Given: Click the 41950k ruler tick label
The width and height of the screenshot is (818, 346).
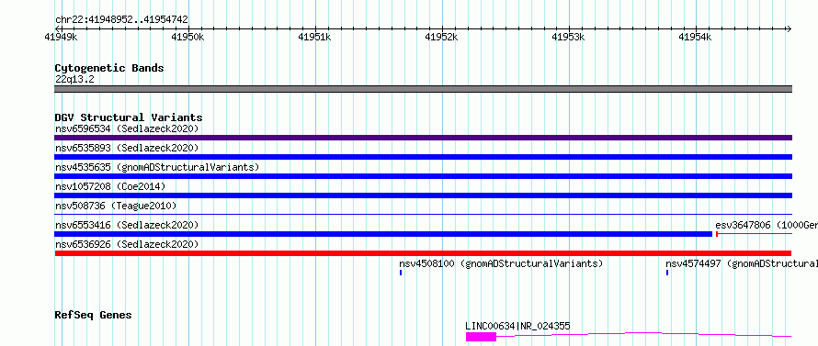Looking at the screenshot, I should click(187, 38).
